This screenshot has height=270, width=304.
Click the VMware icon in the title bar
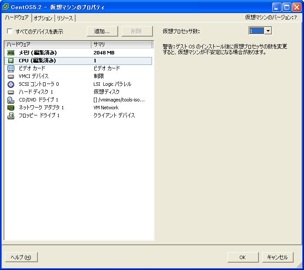pyautogui.click(x=6, y=7)
